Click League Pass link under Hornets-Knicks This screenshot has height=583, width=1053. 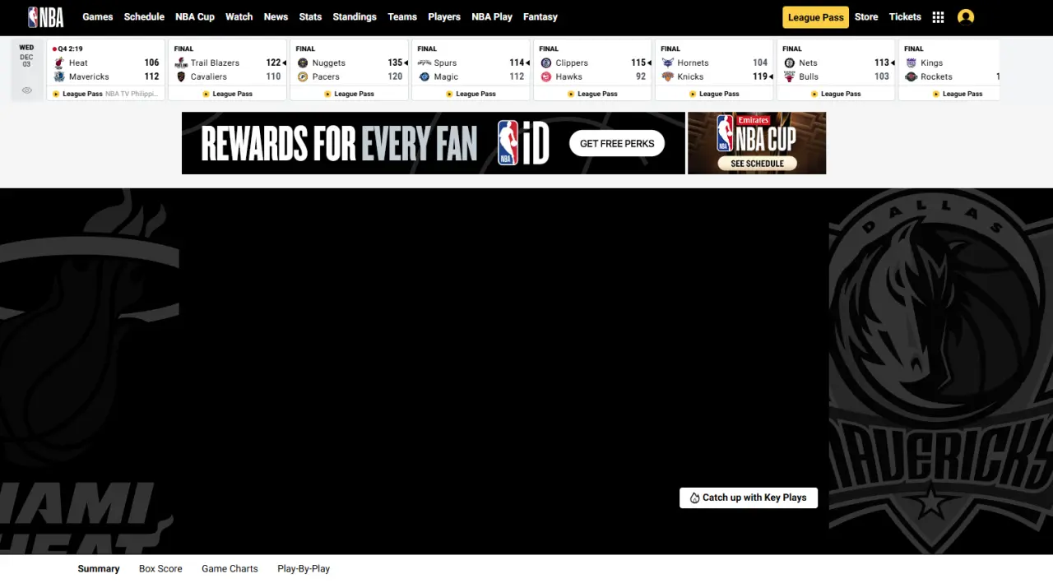point(715,94)
